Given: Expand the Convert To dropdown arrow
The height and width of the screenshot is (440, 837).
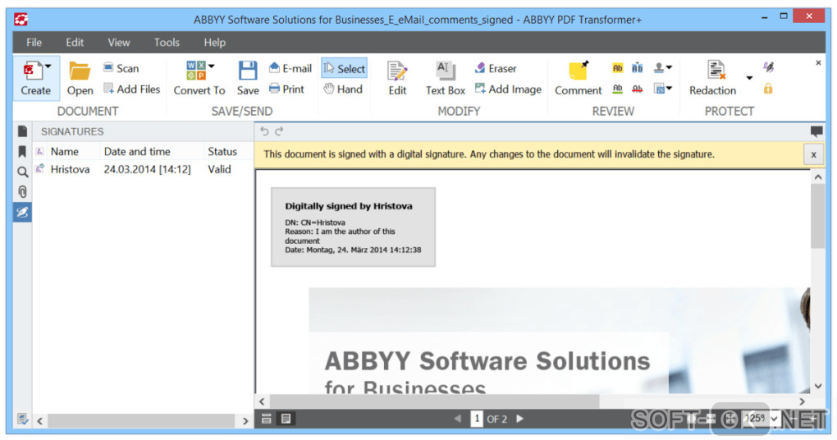Looking at the screenshot, I should 212,66.
